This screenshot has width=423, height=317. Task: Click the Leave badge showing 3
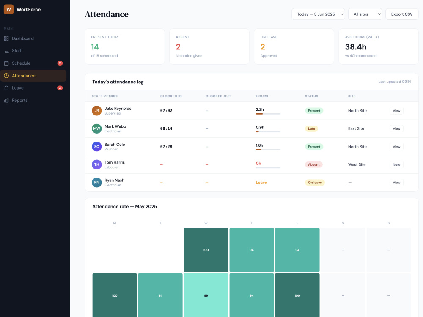pos(60,88)
